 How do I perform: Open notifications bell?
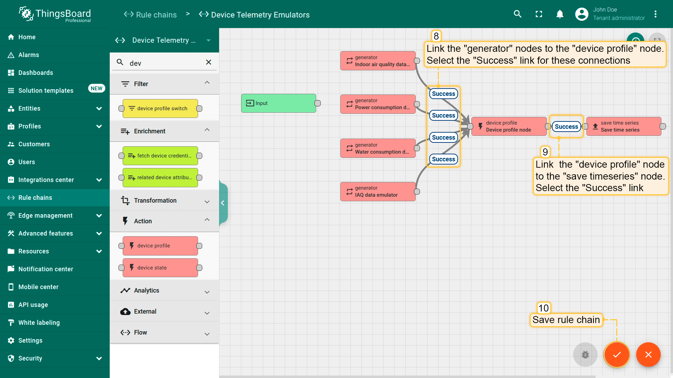tap(560, 14)
